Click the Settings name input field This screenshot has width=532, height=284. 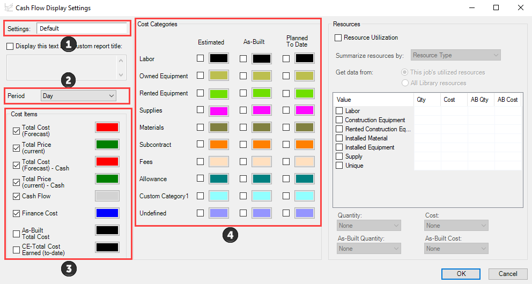coord(83,28)
